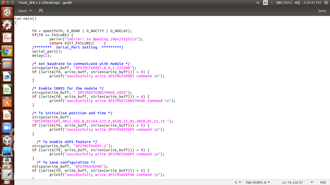
Task: Open the C language selector dropdown
Action: [x=238, y=182]
